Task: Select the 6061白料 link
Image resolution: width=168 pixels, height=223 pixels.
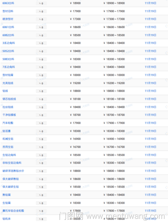Action: [x=8, y=27]
